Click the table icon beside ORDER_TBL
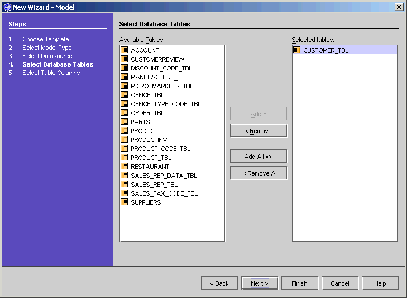 pos(125,112)
